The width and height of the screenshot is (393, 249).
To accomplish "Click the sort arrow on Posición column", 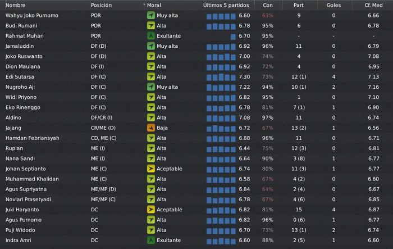I will click(144, 4).
